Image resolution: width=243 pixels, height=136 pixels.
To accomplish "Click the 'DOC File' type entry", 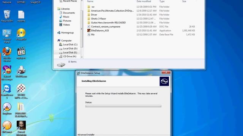I will (x=164, y=27).
